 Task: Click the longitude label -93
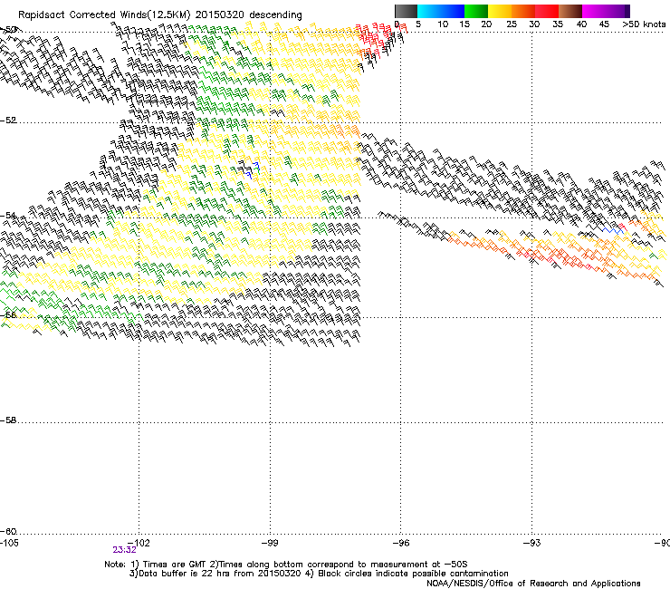click(531, 543)
